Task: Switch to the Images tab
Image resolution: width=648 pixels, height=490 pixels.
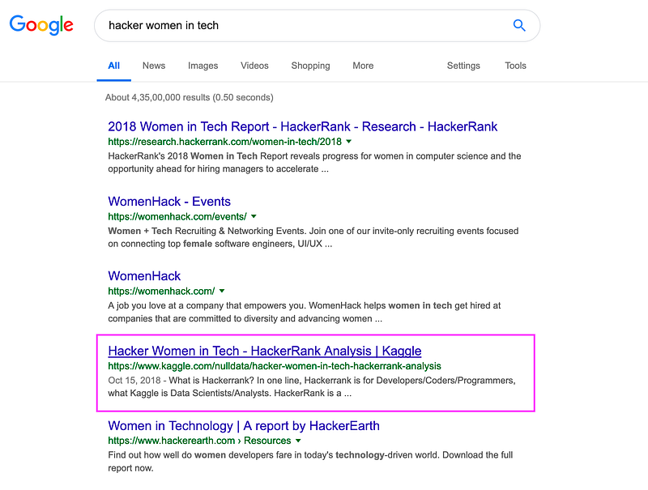Action: click(203, 66)
